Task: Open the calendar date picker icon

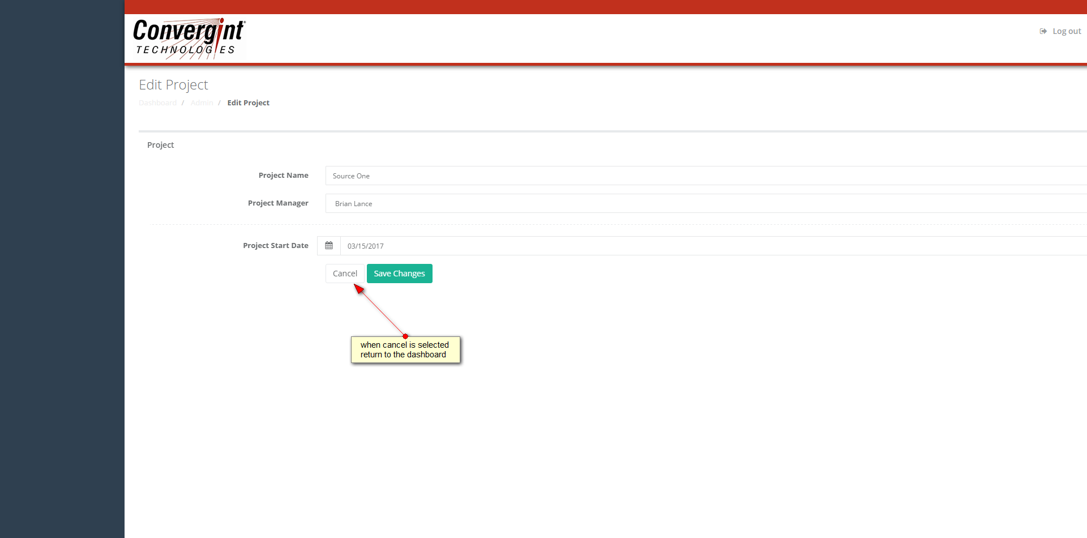Action: [x=329, y=246]
